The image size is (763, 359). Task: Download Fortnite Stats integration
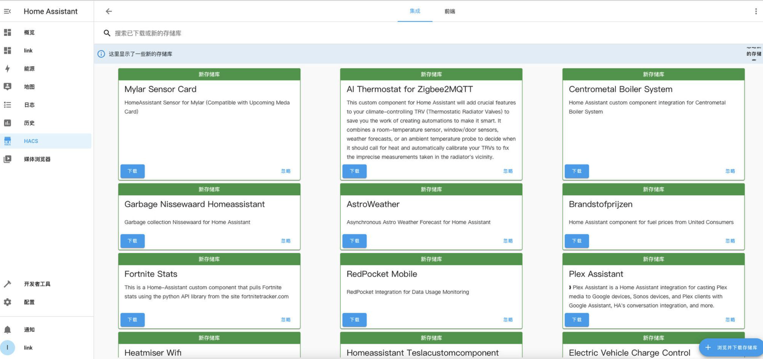tap(133, 320)
